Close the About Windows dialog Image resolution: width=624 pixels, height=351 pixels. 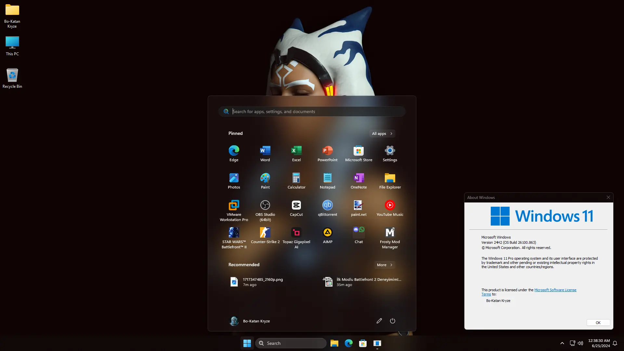608,197
